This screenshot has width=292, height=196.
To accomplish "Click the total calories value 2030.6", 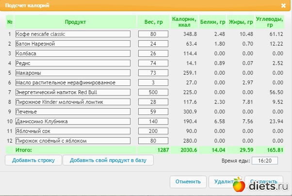I will (x=189, y=150).
